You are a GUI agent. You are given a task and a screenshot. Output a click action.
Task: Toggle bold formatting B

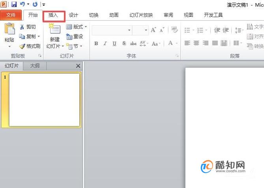point(96,44)
